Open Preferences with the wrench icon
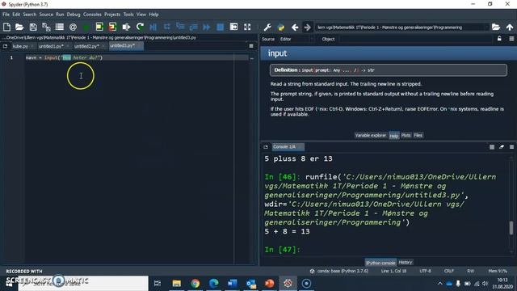Image resolution: width=517 pixels, height=291 pixels. tap(267, 27)
